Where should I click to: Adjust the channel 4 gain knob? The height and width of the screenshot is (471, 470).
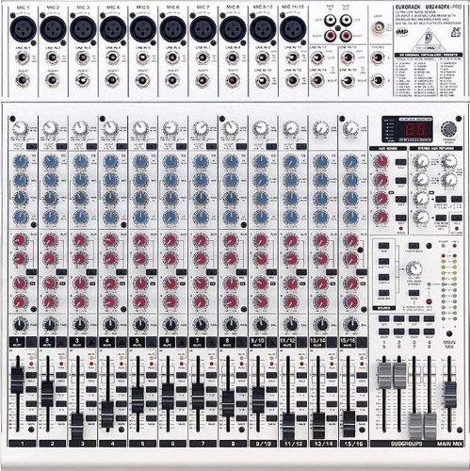[x=110, y=129]
